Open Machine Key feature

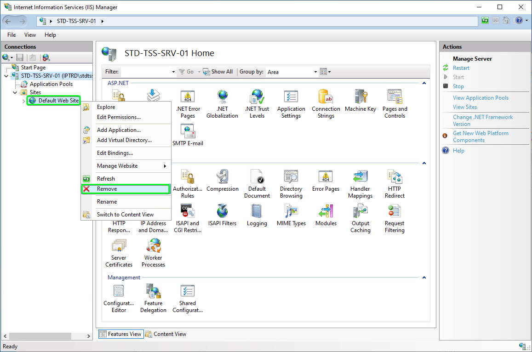point(360,101)
